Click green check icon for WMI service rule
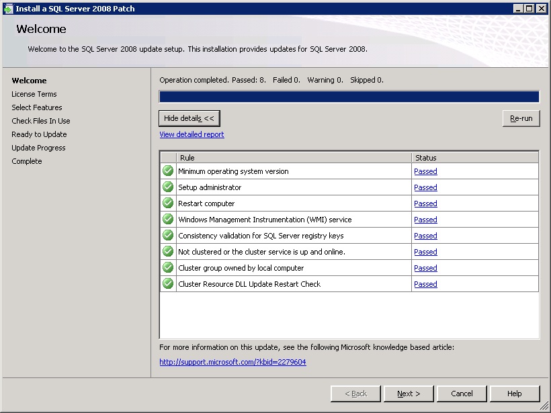 coord(168,220)
